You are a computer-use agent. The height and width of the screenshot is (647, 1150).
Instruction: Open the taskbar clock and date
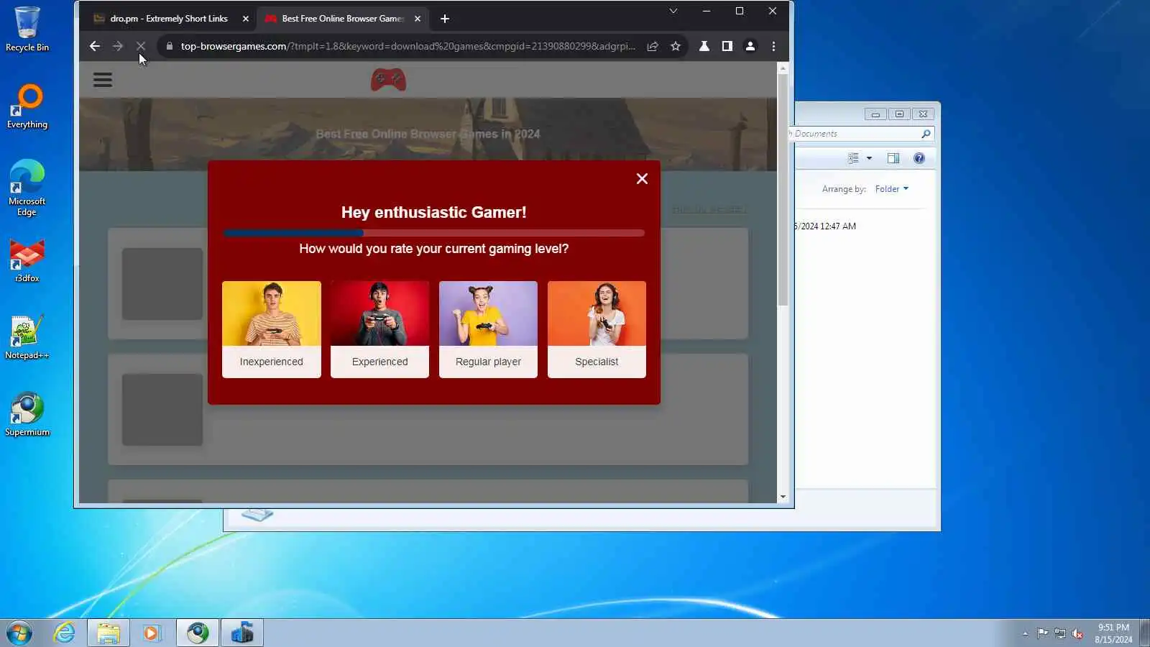[x=1113, y=633]
